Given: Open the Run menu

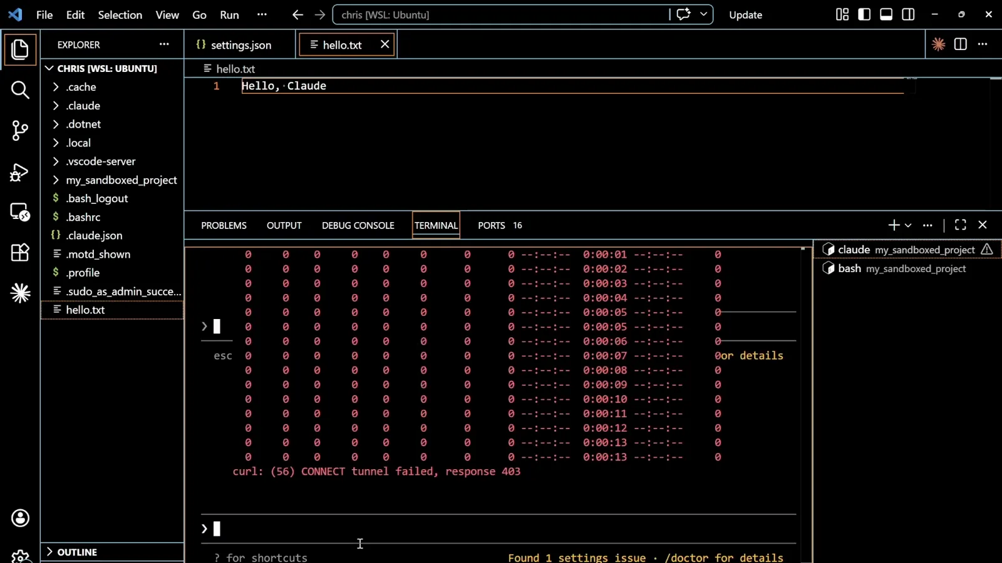Looking at the screenshot, I should click(x=229, y=14).
